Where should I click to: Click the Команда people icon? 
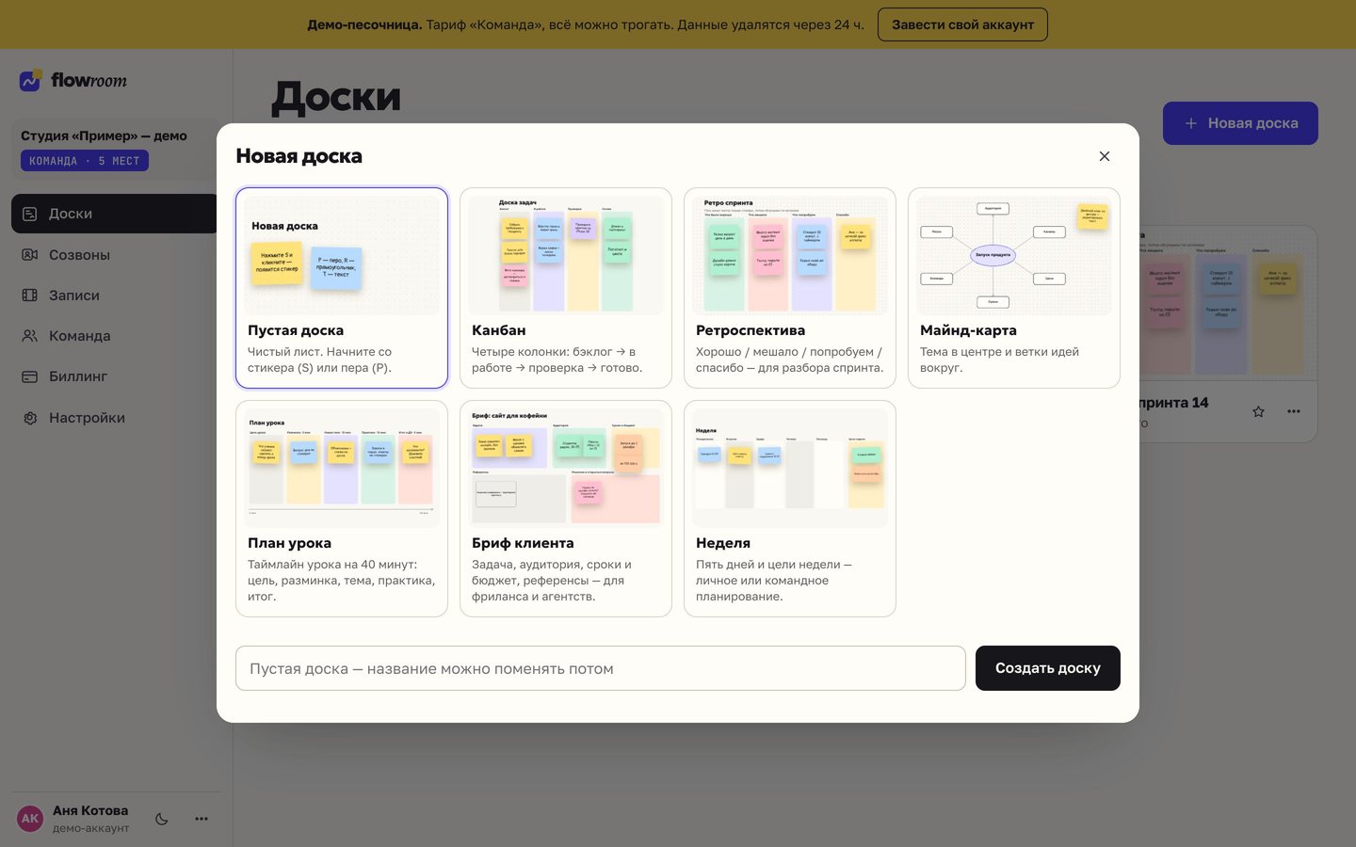tap(30, 336)
